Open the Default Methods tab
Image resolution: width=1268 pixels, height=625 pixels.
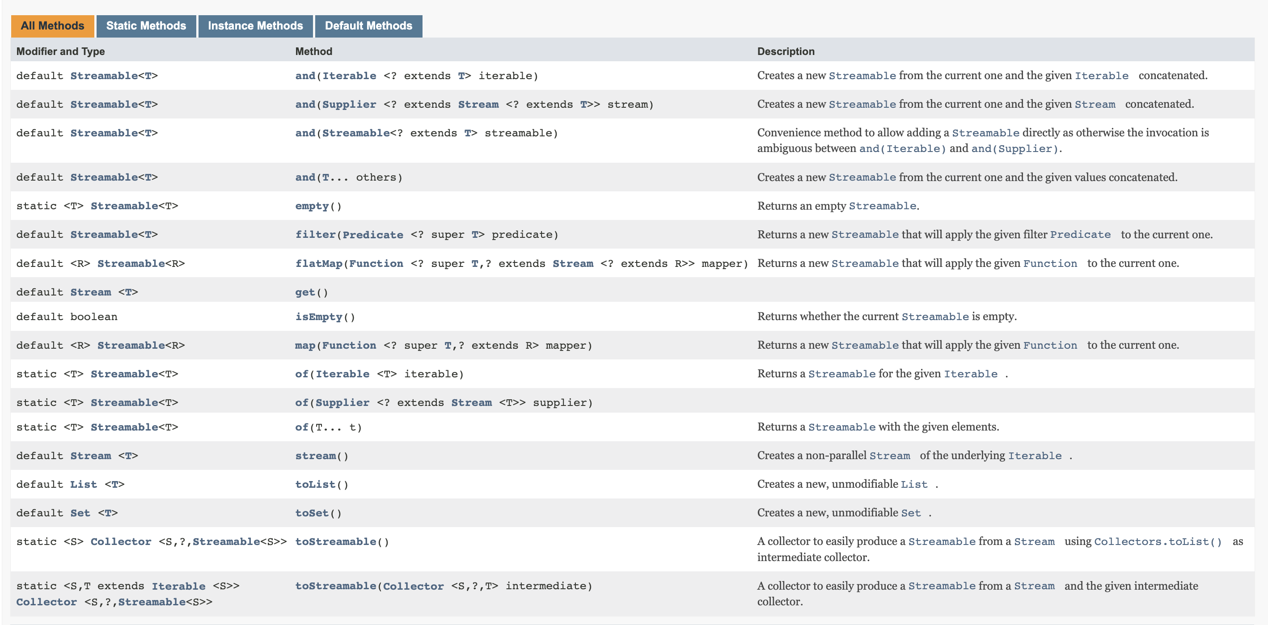(x=368, y=26)
